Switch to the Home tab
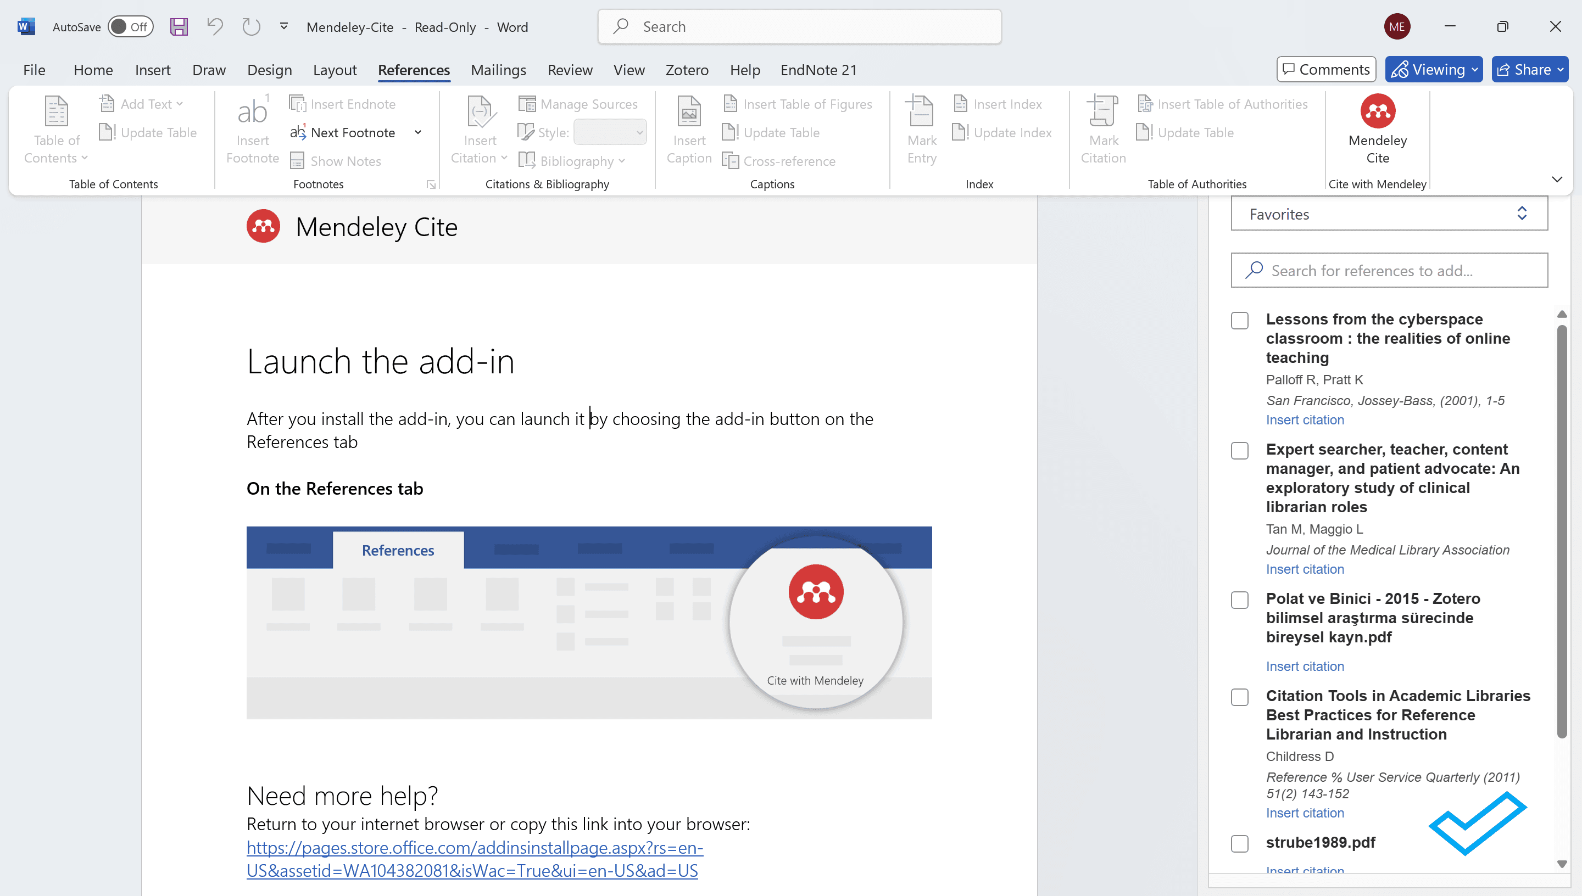The width and height of the screenshot is (1582, 896). (93, 70)
